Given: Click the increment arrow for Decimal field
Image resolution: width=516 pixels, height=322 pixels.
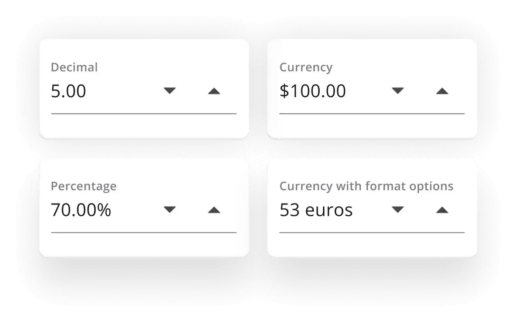Looking at the screenshot, I should click(213, 90).
